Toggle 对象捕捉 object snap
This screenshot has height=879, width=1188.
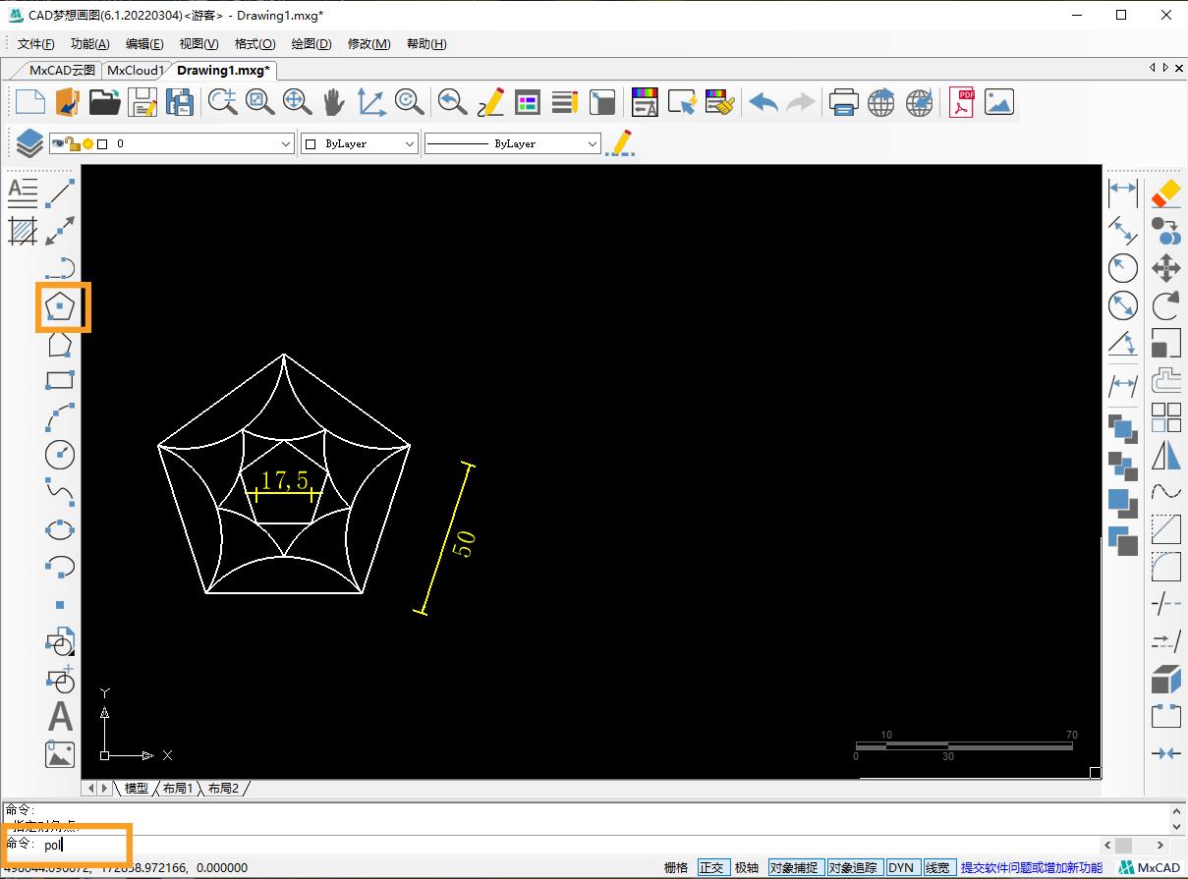pos(793,867)
